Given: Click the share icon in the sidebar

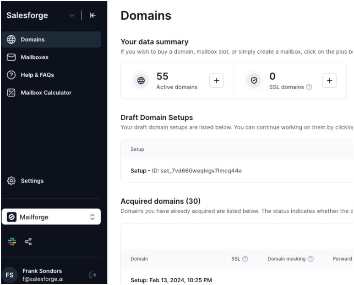Looking at the screenshot, I should click(x=28, y=241).
